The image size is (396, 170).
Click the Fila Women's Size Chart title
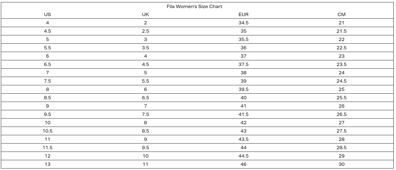click(194, 7)
